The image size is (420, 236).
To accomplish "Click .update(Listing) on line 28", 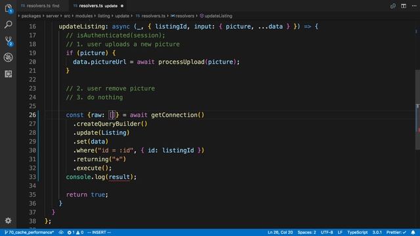I will click(101, 132).
